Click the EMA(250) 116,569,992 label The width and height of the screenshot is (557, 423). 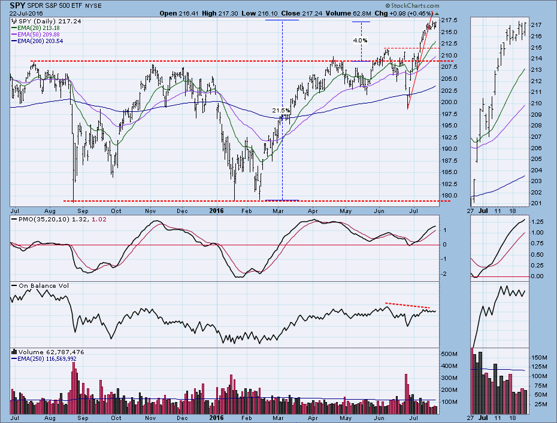pos(47,359)
